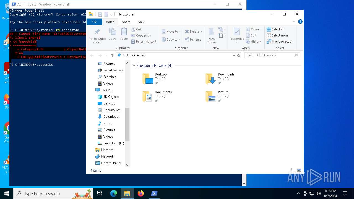Click the File Explorer help icon
Screen dimensions: 354x199
(300, 22)
